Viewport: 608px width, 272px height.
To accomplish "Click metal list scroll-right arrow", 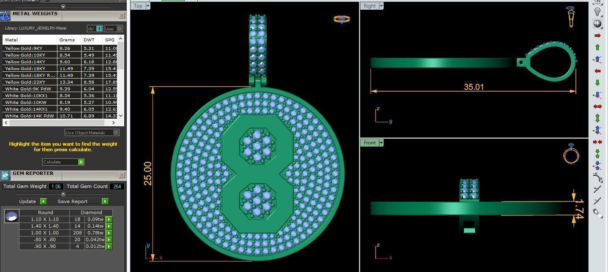I will (113, 122).
